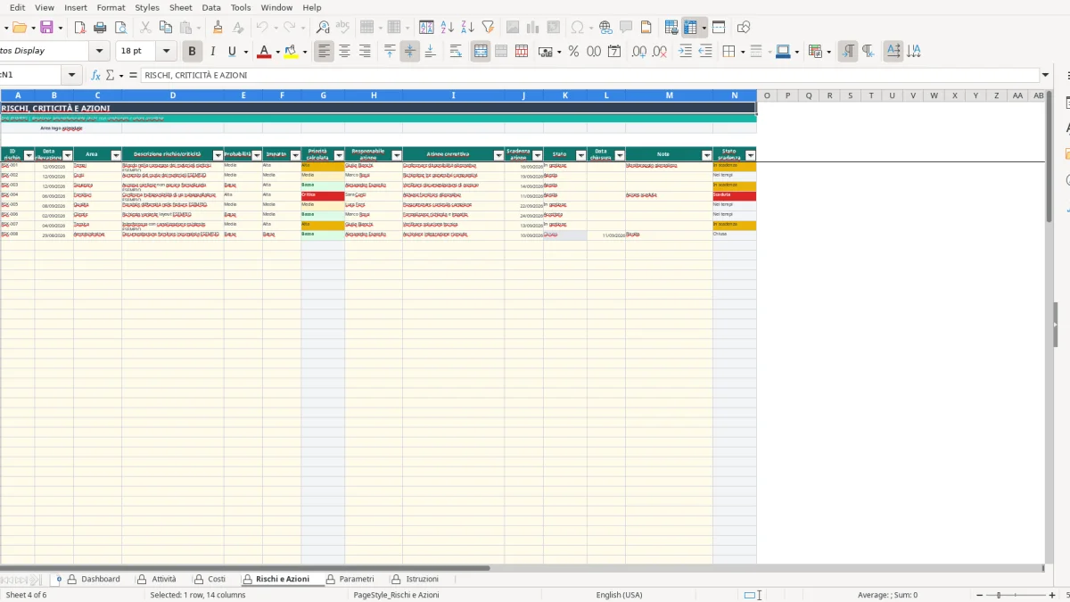Define print area icon
This screenshot has width=1070, height=602.
coord(671,28)
